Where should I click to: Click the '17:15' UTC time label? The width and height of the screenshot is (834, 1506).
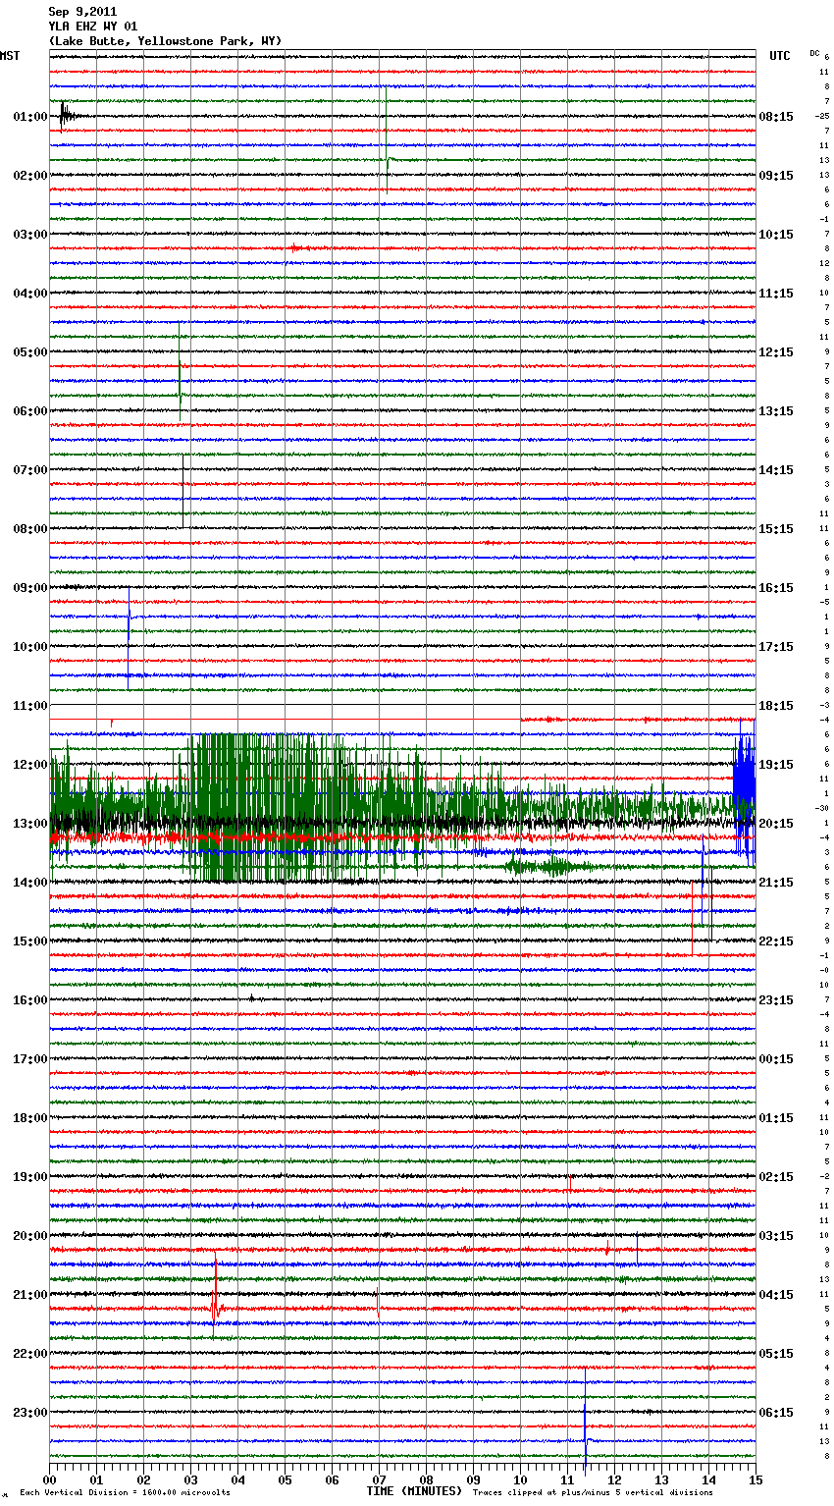(776, 647)
